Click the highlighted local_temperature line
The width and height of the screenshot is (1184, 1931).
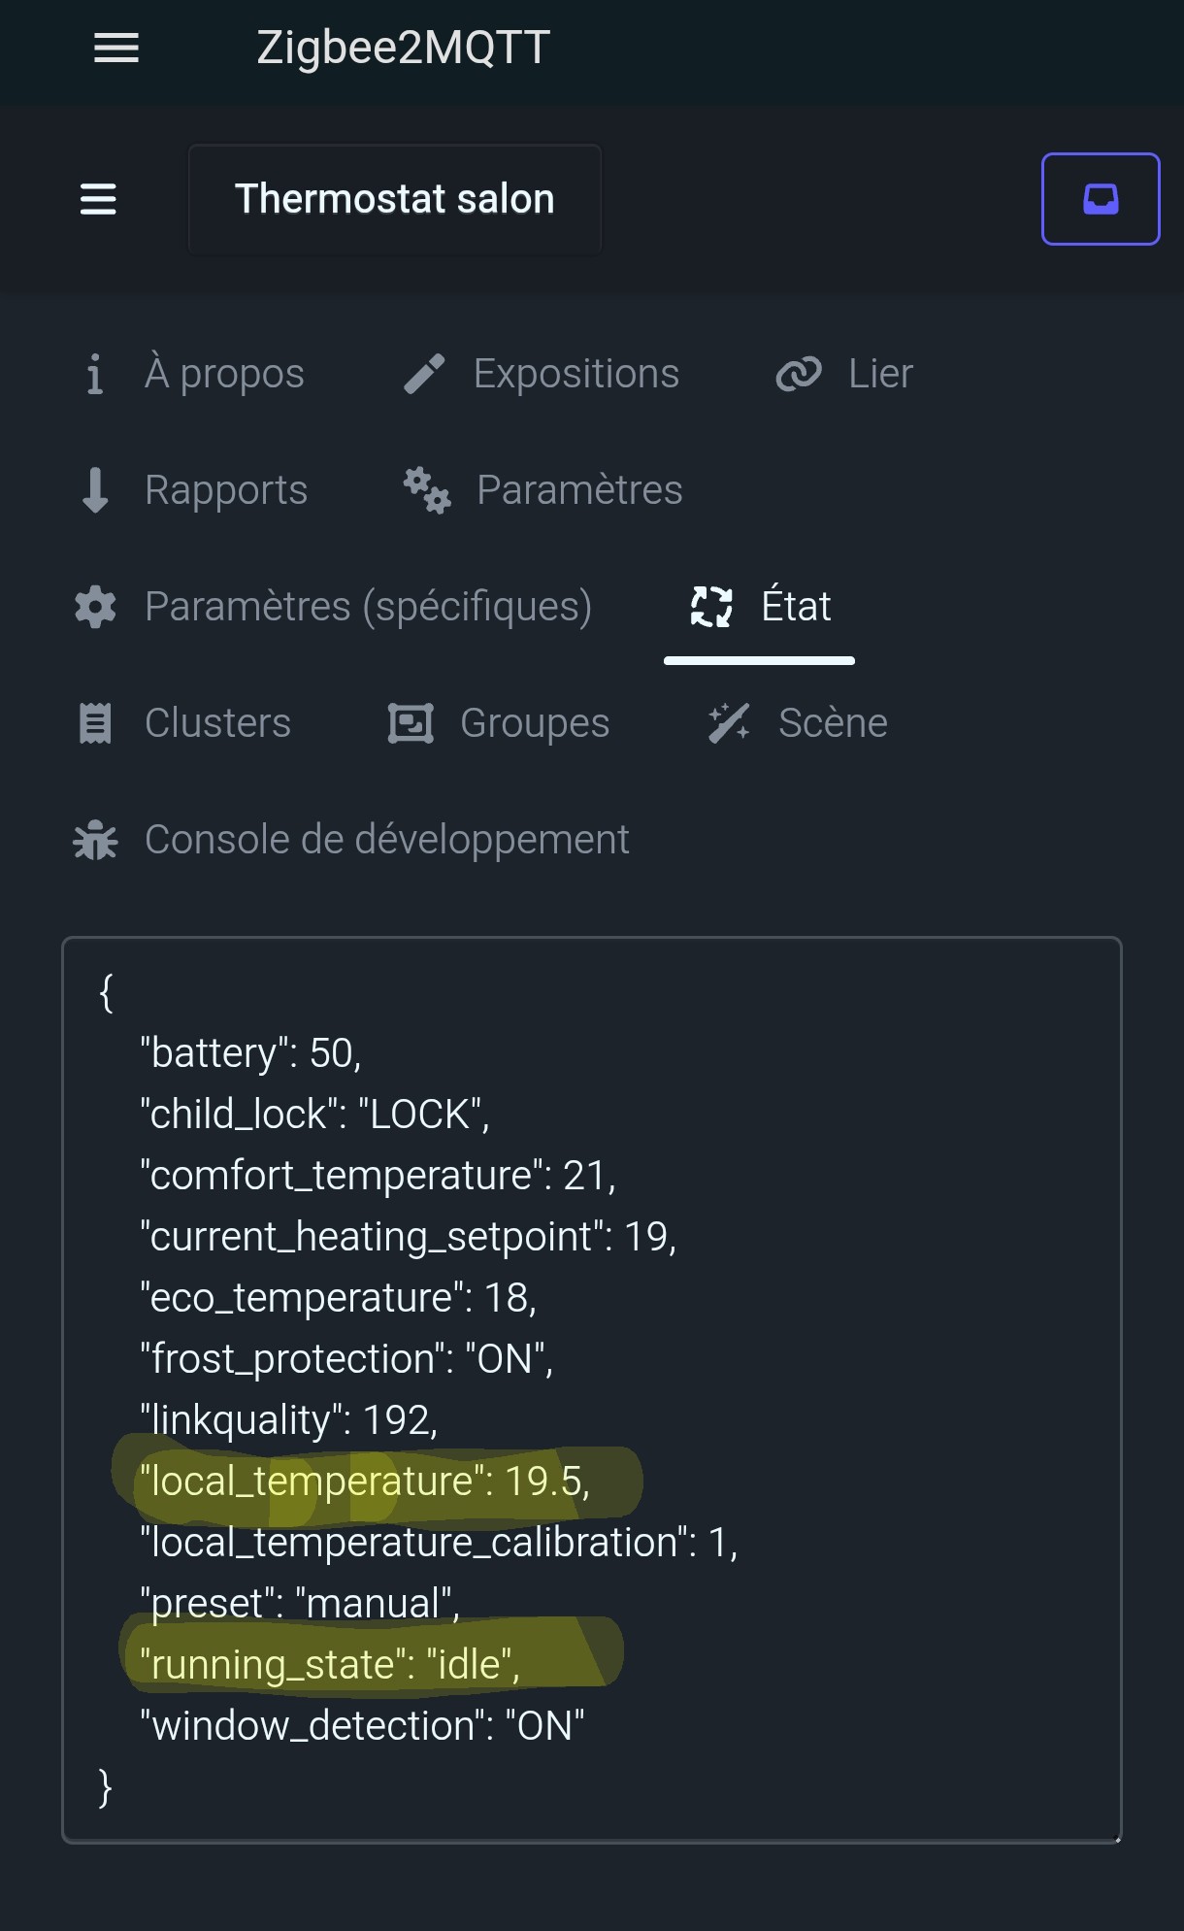(x=365, y=1482)
